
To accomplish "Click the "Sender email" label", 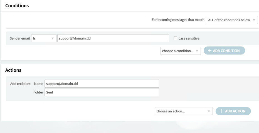I will point(19,38).
